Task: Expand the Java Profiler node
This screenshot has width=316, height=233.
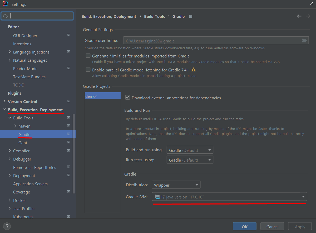Action: coord(10,208)
